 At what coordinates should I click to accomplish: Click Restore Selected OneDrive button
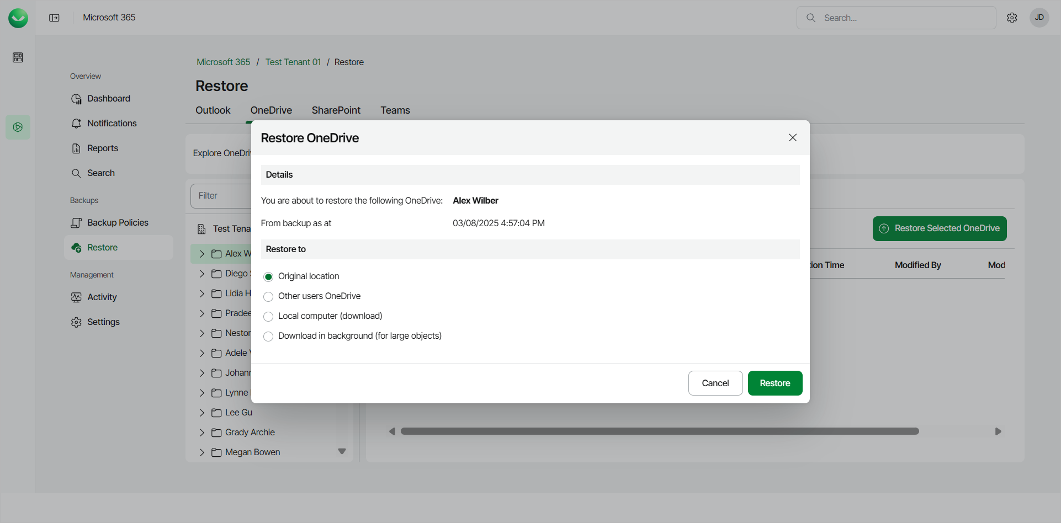pos(940,228)
